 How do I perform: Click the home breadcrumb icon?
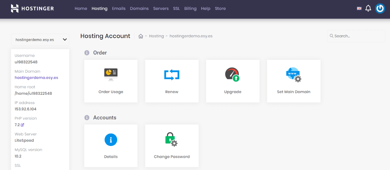pyautogui.click(x=141, y=36)
